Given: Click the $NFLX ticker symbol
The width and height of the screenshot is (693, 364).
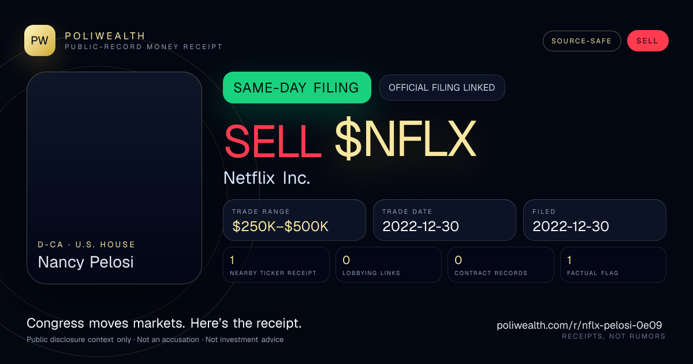Looking at the screenshot, I should 405,139.
